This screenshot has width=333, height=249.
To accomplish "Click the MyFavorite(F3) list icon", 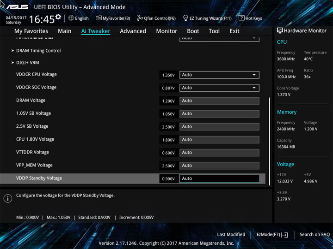I will click(x=99, y=18).
